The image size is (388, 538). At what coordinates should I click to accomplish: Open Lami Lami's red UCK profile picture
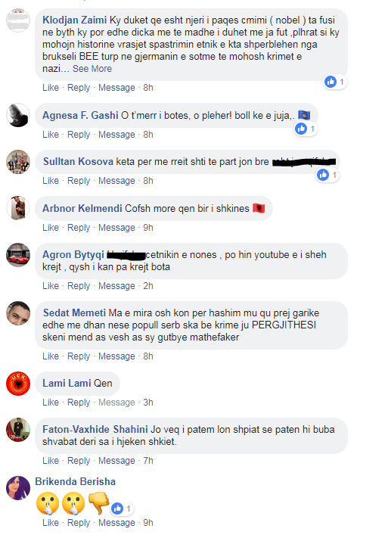tap(18, 383)
